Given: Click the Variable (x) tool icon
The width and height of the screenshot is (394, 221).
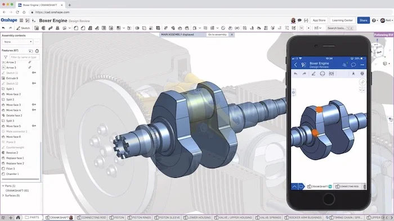Looking at the screenshot, I should click(x=237, y=28).
